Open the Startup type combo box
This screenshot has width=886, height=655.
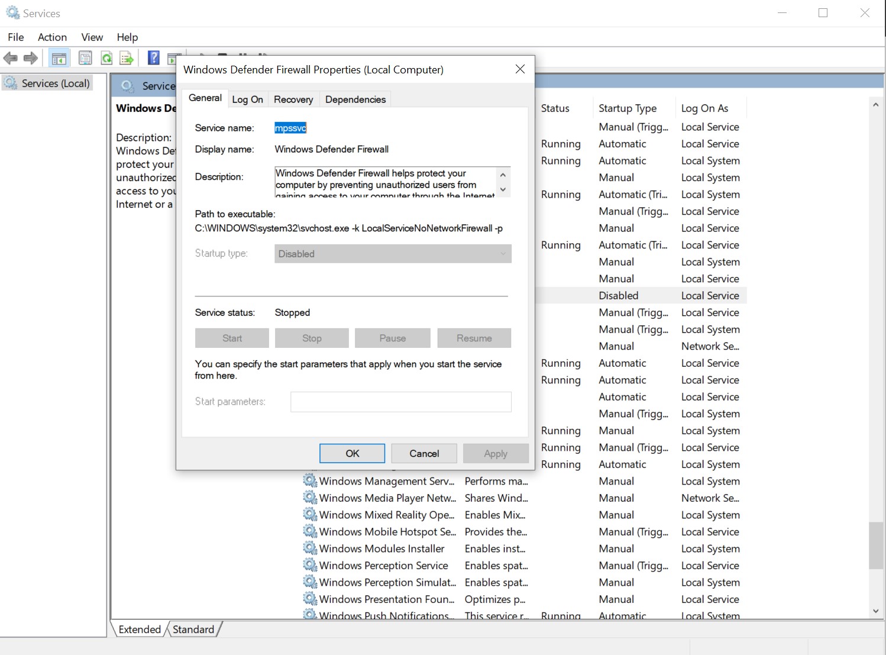[393, 254]
